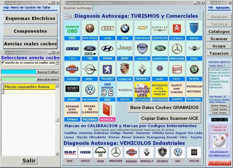
Task: Select the Renault diamond in Turismos grid
Action: coord(142,69)
